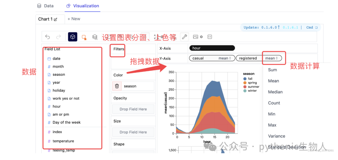Open the casual mean aggregation dropdown
Image resolution: width=338 pixels, height=160 pixels.
point(225,58)
